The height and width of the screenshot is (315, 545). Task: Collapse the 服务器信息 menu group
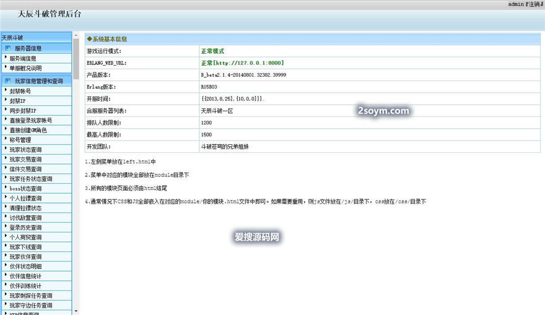[x=28, y=48]
